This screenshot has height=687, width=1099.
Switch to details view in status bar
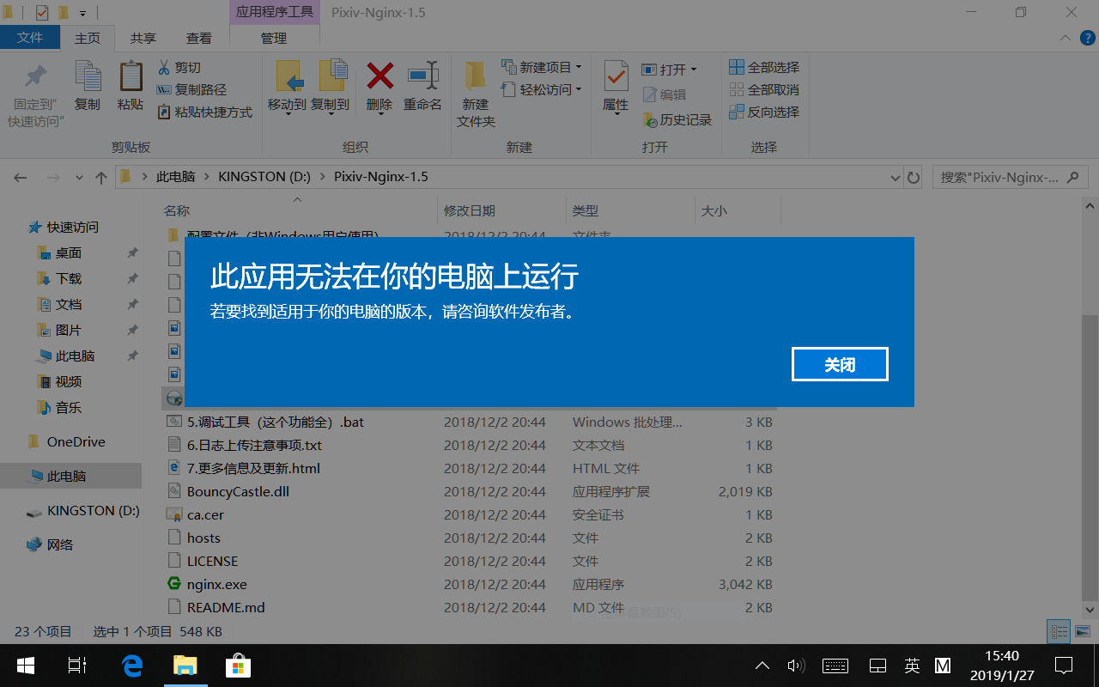pos(1060,632)
